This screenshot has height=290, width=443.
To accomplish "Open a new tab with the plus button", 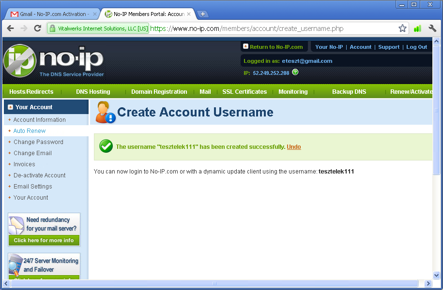I will (x=202, y=14).
